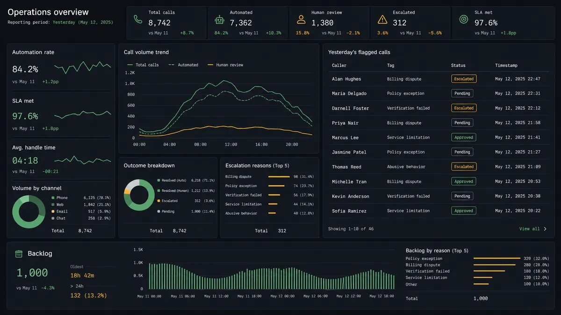Select the Maria Delgado caller name
This screenshot has height=315, width=561.
click(x=349, y=93)
